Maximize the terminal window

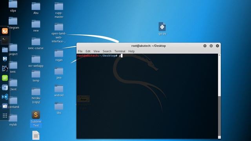pyautogui.click(x=211, y=46)
